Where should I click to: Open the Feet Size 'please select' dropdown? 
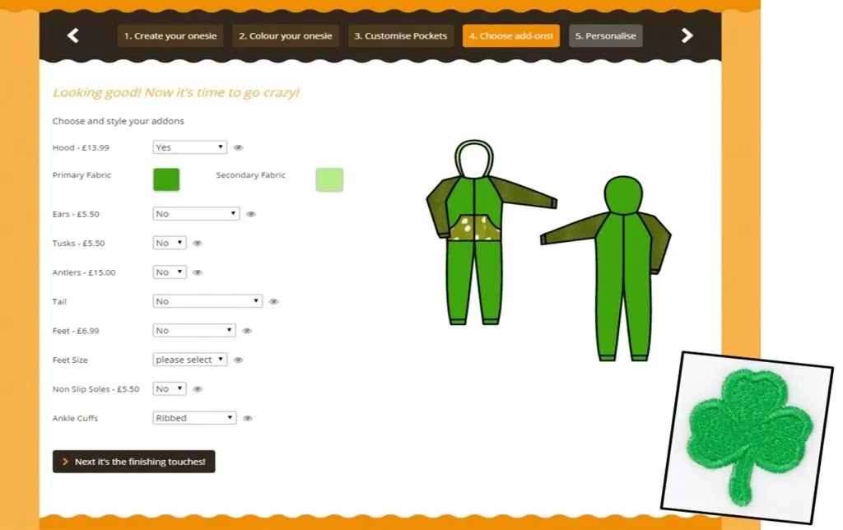[189, 360]
